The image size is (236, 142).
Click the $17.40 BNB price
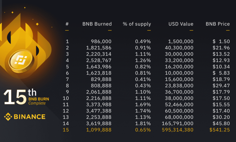(221, 111)
